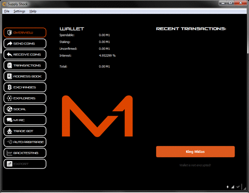Open the Transactions page label
This screenshot has width=249, height=193.
(x=27, y=65)
